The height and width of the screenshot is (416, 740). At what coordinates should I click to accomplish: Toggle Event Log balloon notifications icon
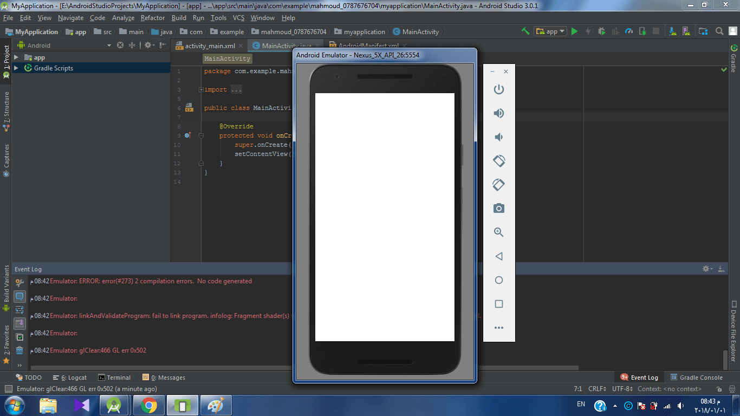pyautogui.click(x=20, y=296)
